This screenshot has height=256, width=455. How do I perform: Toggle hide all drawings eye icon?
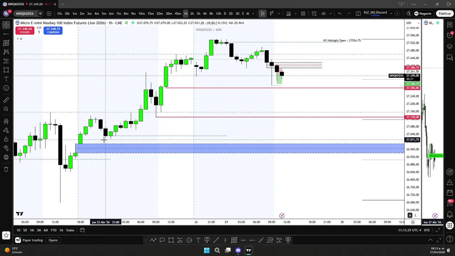[x=6, y=148]
